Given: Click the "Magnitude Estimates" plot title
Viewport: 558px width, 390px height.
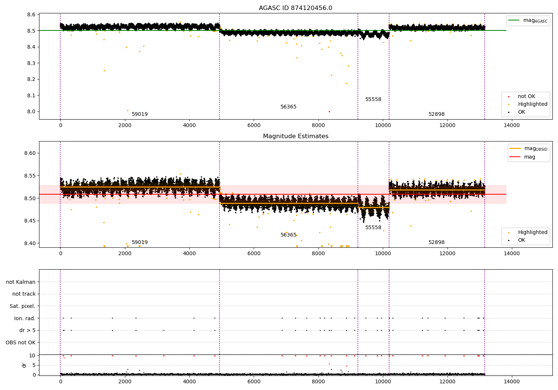Looking at the screenshot, I should 295,136.
